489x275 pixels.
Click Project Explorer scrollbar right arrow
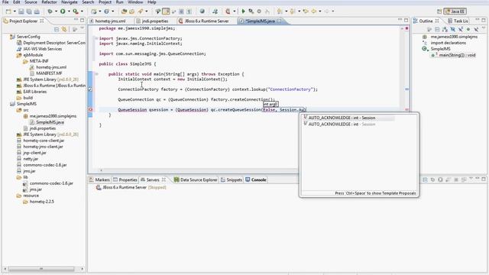82,269
